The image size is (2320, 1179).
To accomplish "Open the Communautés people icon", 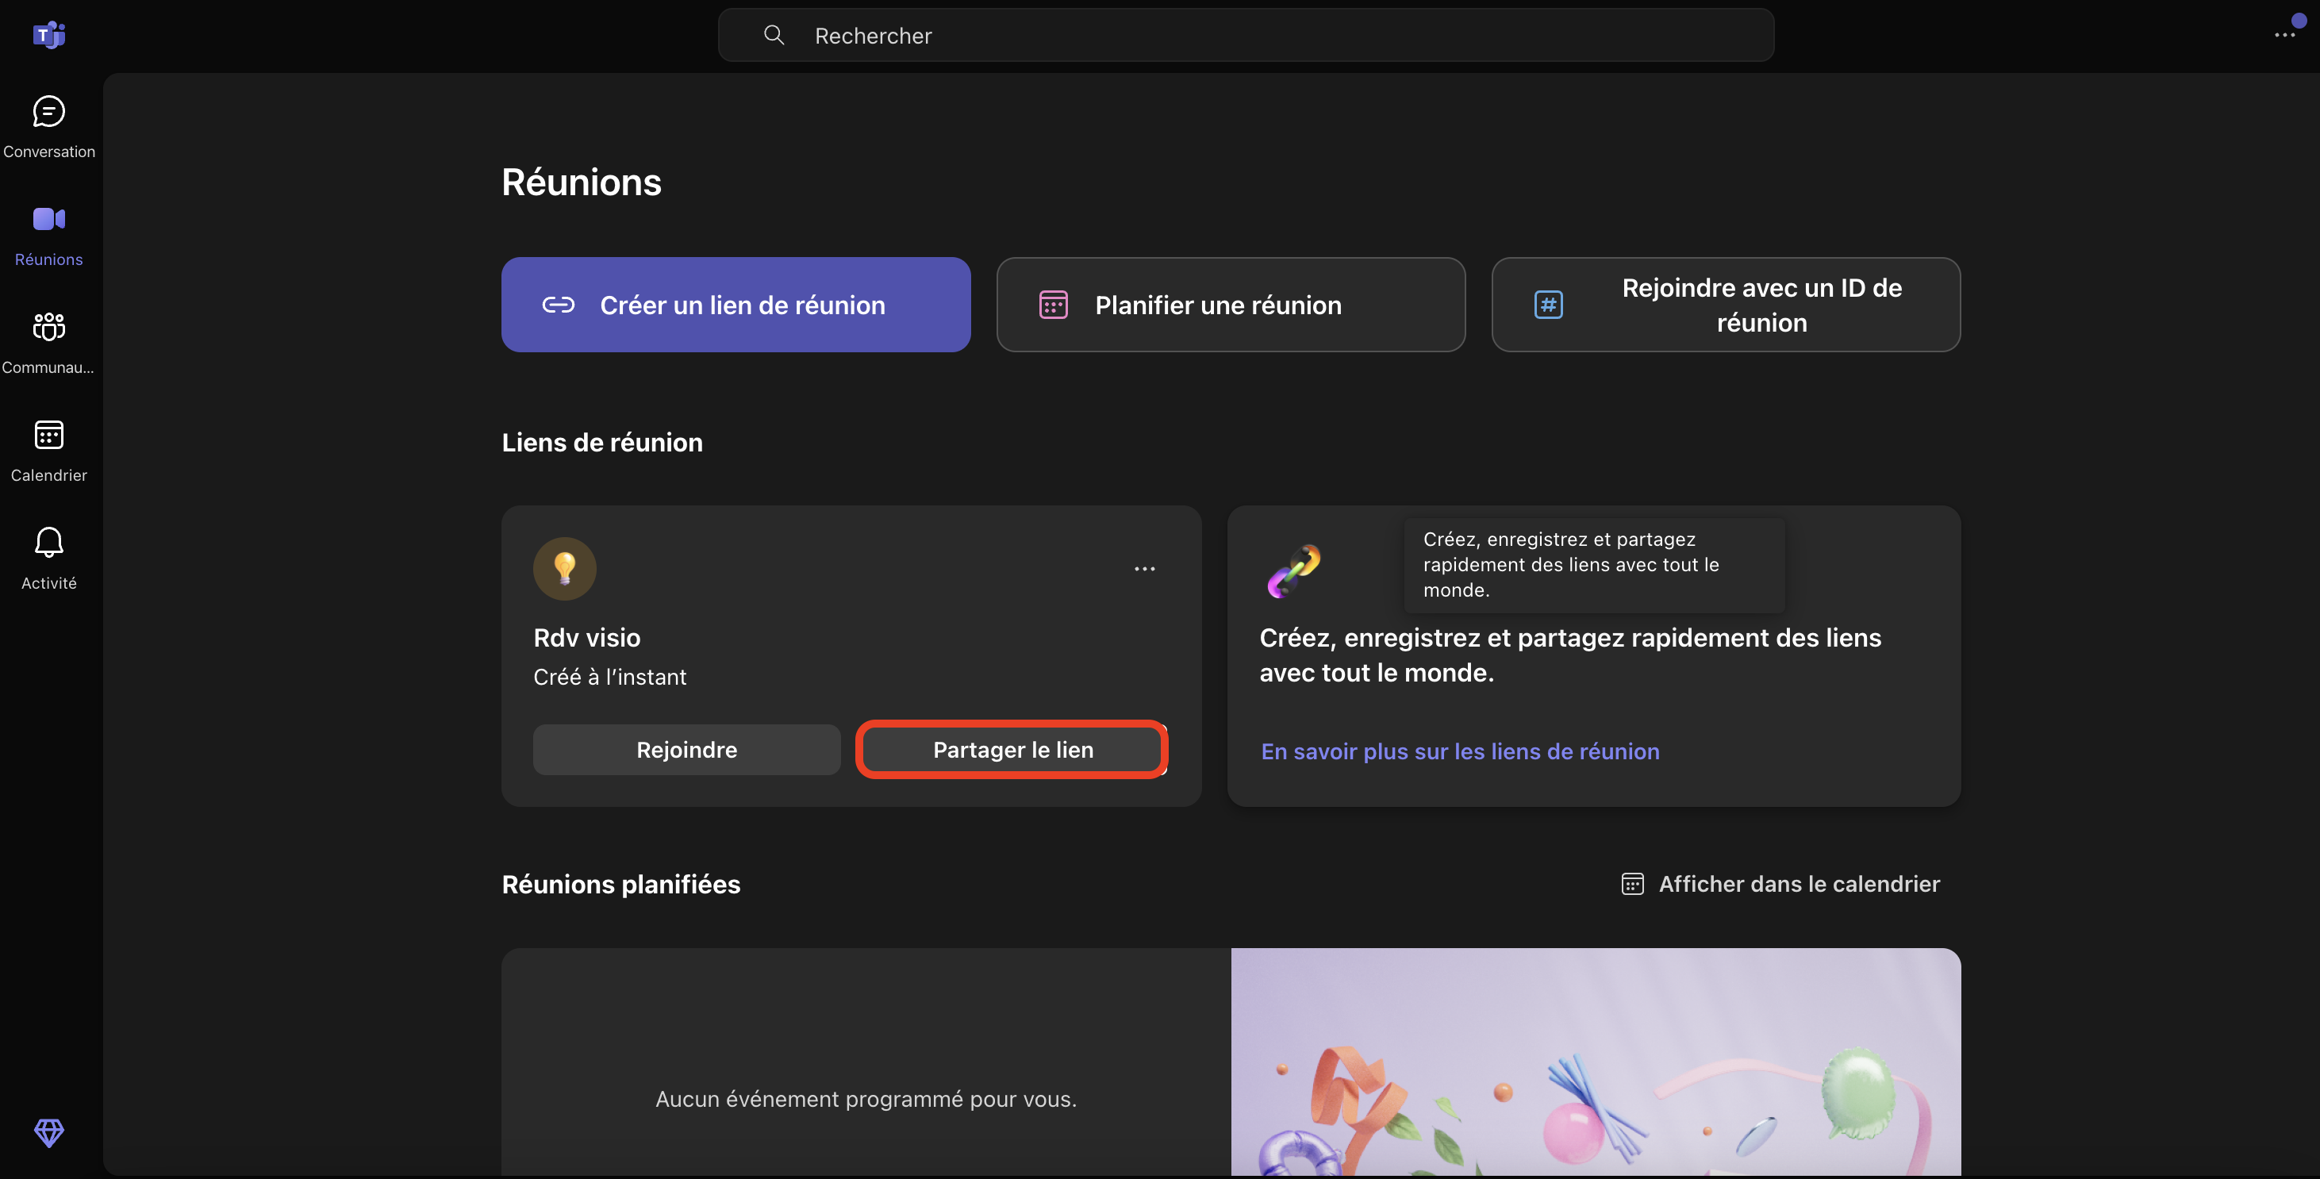I will (x=48, y=327).
